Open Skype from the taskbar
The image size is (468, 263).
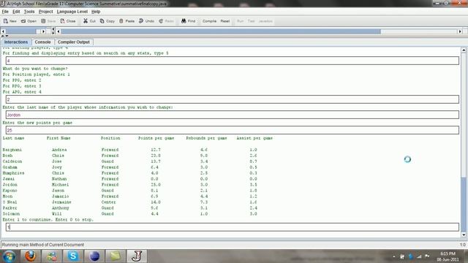click(x=73, y=256)
